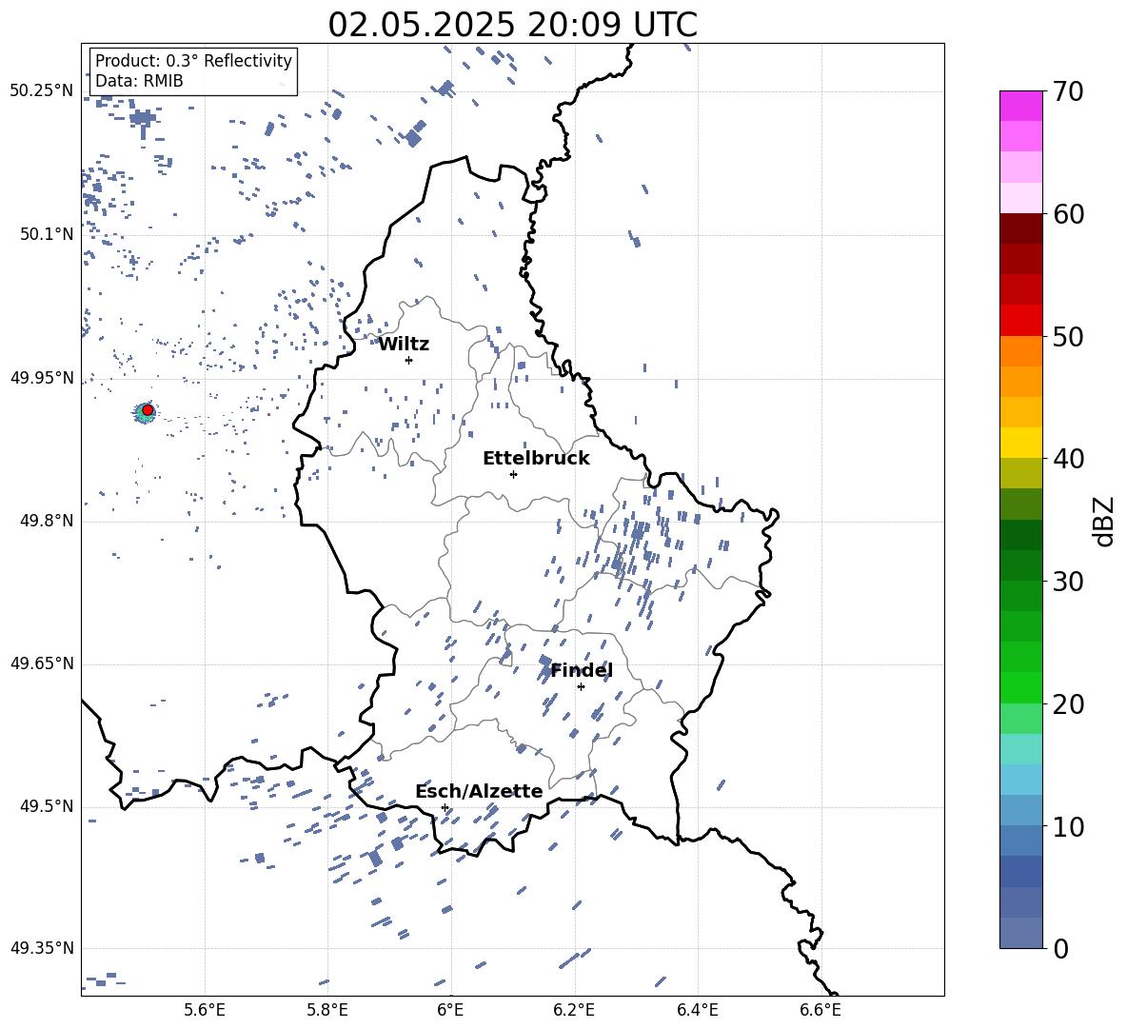The height and width of the screenshot is (1029, 1127).
Task: Click the Ettelbruck city label
Action: click(x=536, y=459)
